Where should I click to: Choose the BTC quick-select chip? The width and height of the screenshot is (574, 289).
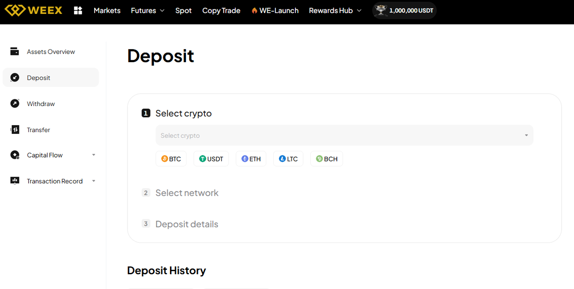point(171,159)
